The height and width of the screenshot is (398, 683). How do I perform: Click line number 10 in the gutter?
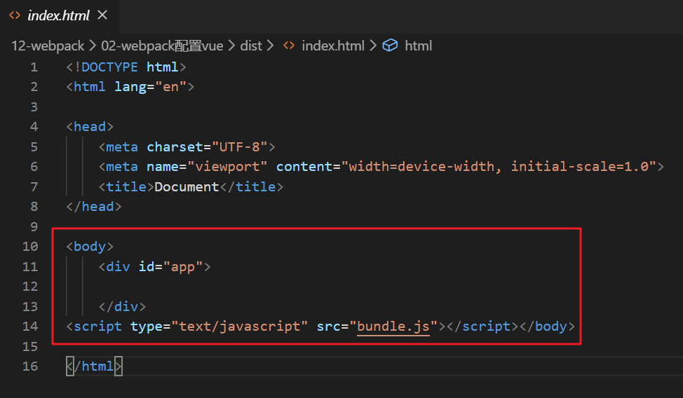[x=30, y=247]
